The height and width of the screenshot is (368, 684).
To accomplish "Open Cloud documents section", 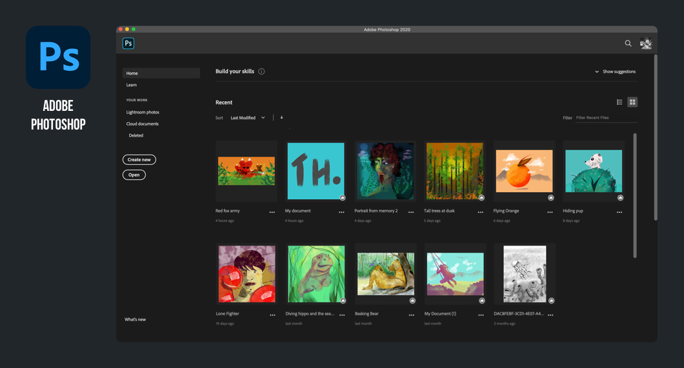I will (142, 124).
